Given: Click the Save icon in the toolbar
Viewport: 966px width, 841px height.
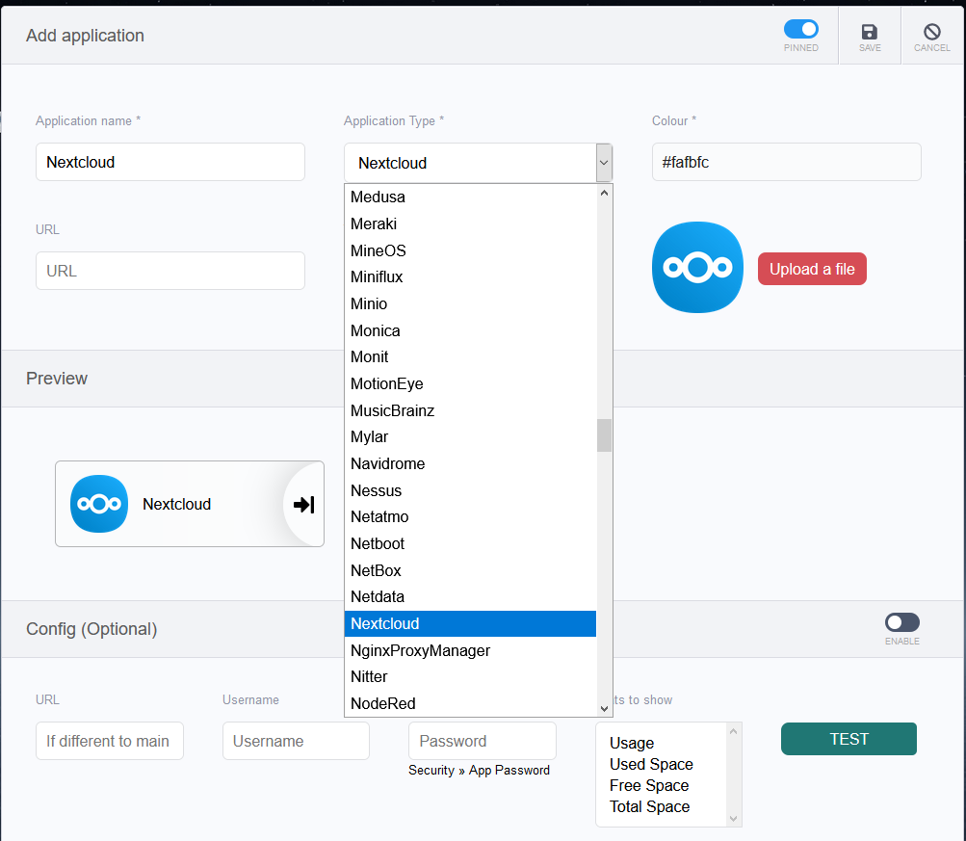Looking at the screenshot, I should 869,35.
